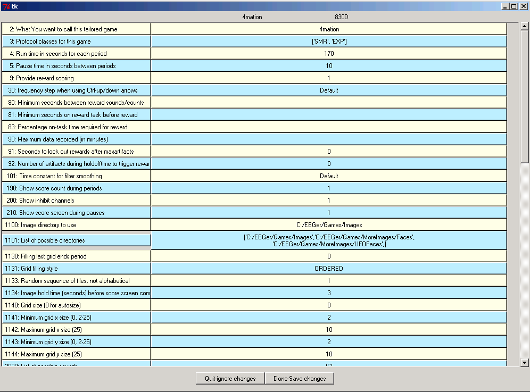
Task: Select '101: Time constant for filter smoothing'
Action: point(77,176)
